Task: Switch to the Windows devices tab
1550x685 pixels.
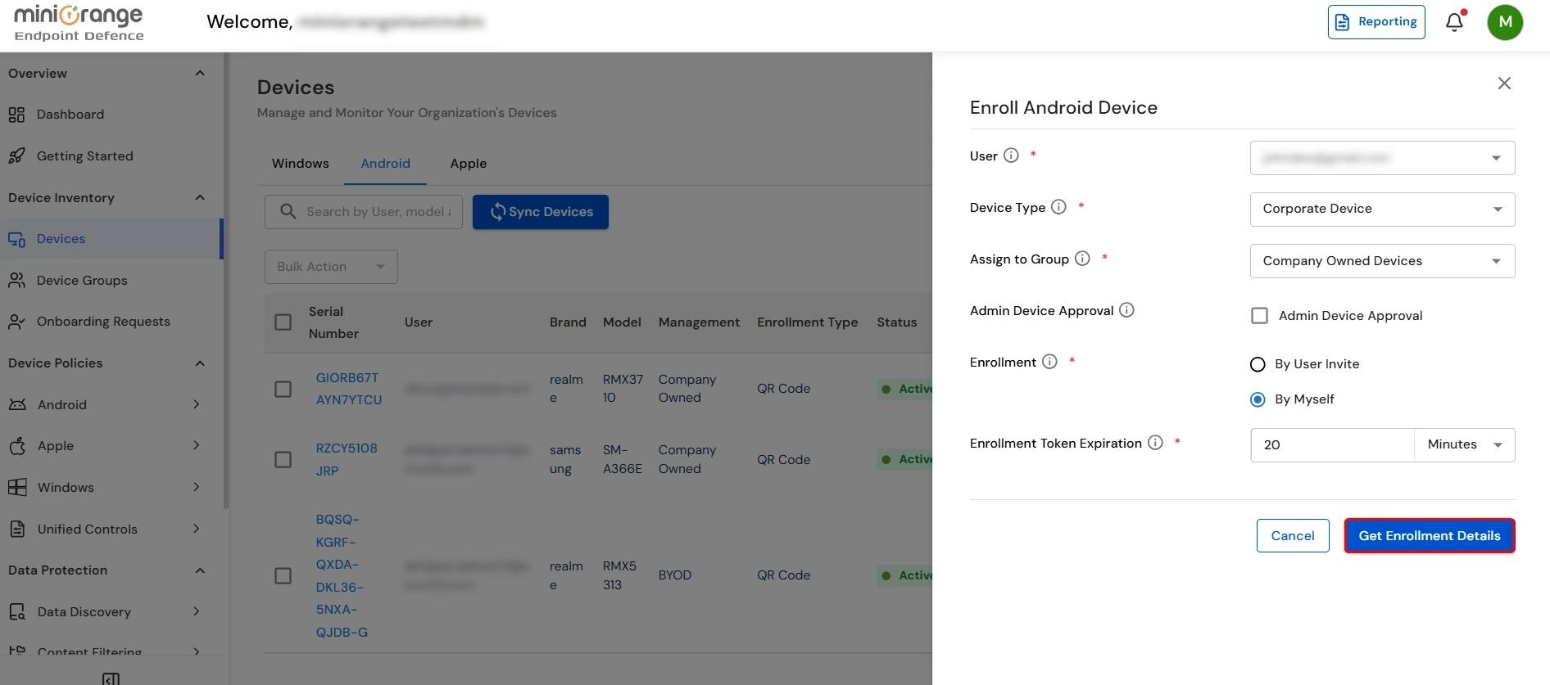Action: coord(300,164)
